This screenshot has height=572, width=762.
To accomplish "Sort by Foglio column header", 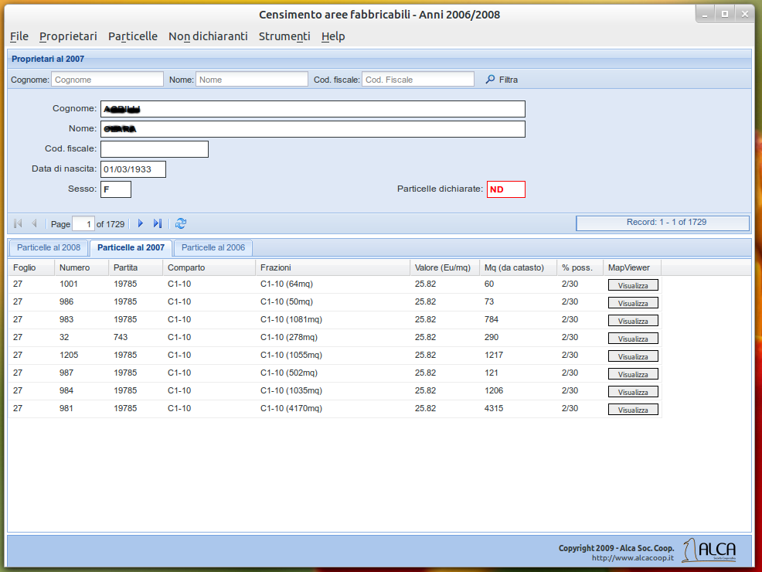I will tap(31, 267).
